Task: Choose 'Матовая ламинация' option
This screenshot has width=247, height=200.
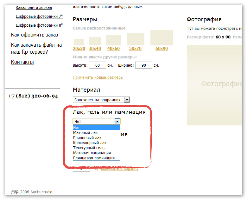Action: tap(97, 153)
